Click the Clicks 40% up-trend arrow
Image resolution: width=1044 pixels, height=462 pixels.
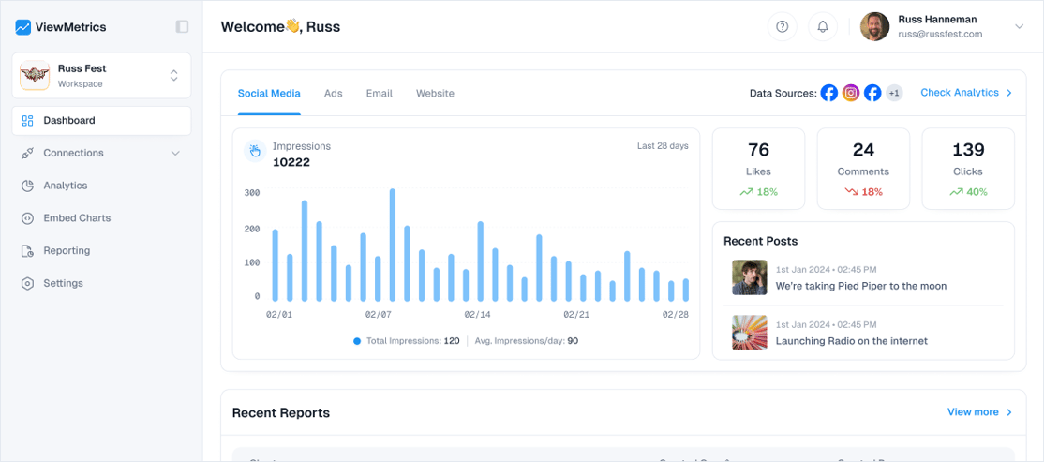(956, 192)
